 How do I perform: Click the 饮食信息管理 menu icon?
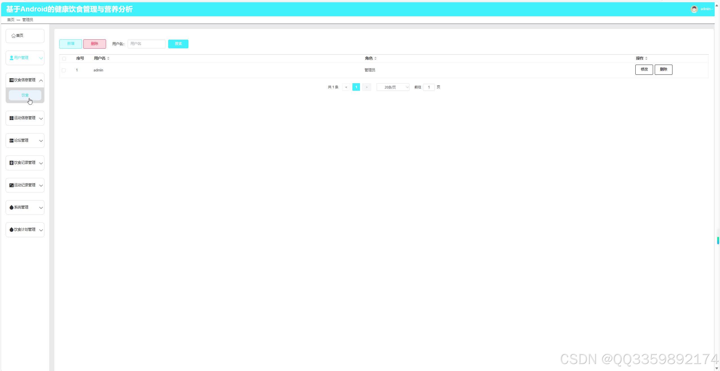(x=12, y=80)
